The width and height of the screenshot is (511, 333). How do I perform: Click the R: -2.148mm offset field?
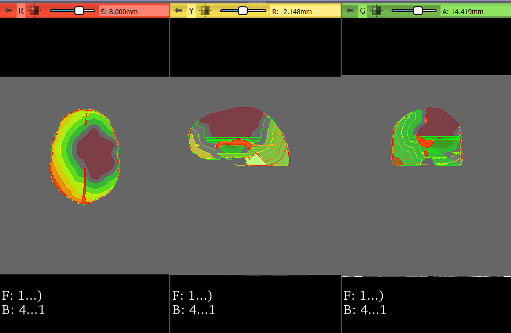click(x=303, y=11)
